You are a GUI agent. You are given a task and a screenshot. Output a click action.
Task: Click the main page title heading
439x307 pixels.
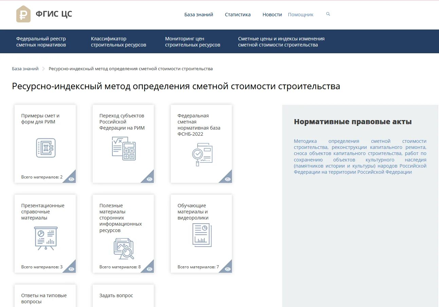point(176,86)
